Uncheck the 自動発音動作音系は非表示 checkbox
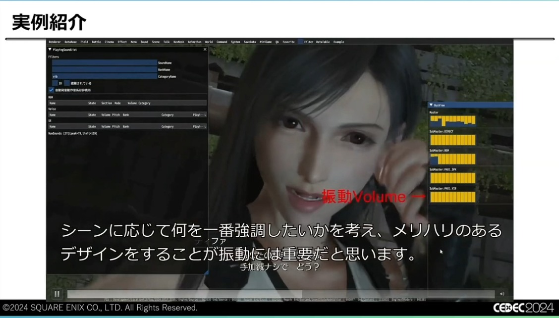This screenshot has height=318, width=559. click(51, 90)
